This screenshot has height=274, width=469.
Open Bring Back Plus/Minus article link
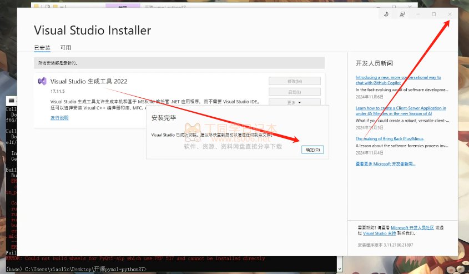pos(390,138)
